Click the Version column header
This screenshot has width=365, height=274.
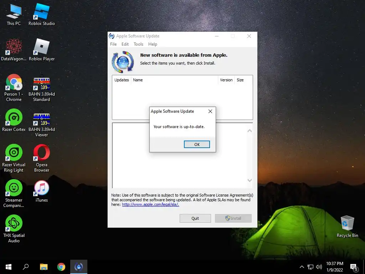226,80
